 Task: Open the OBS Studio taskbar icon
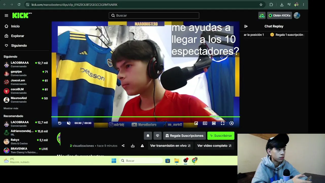[x=186, y=160]
